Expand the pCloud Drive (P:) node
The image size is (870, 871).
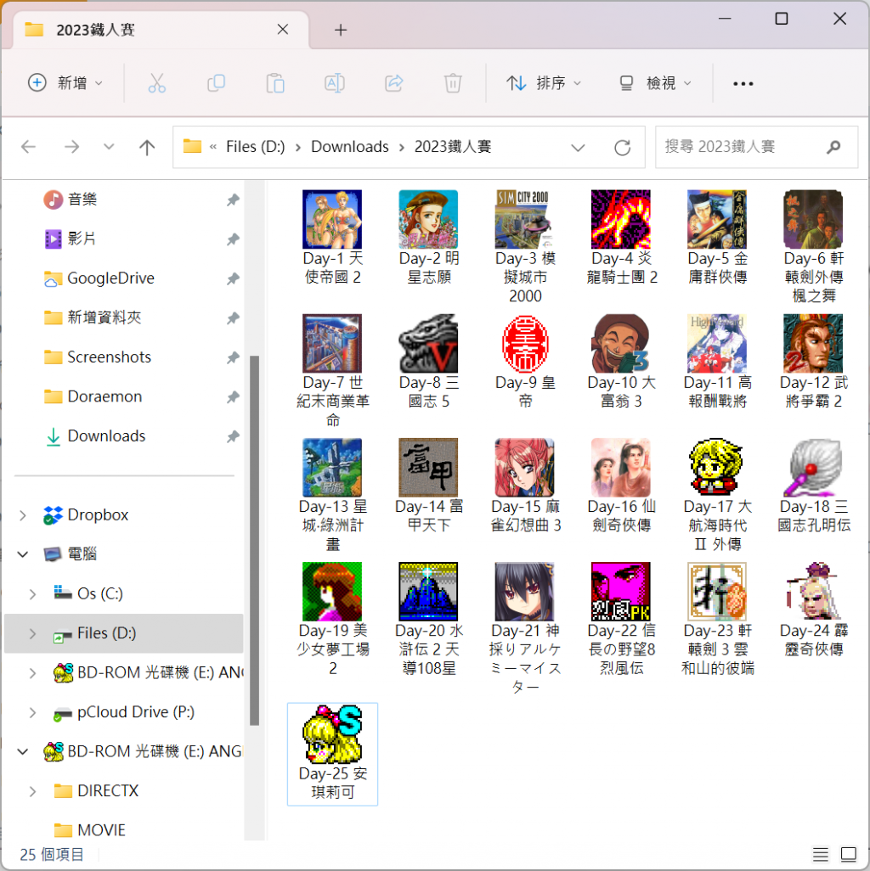pyautogui.click(x=33, y=712)
